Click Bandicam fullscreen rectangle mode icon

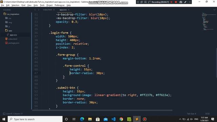[x=149, y=2]
